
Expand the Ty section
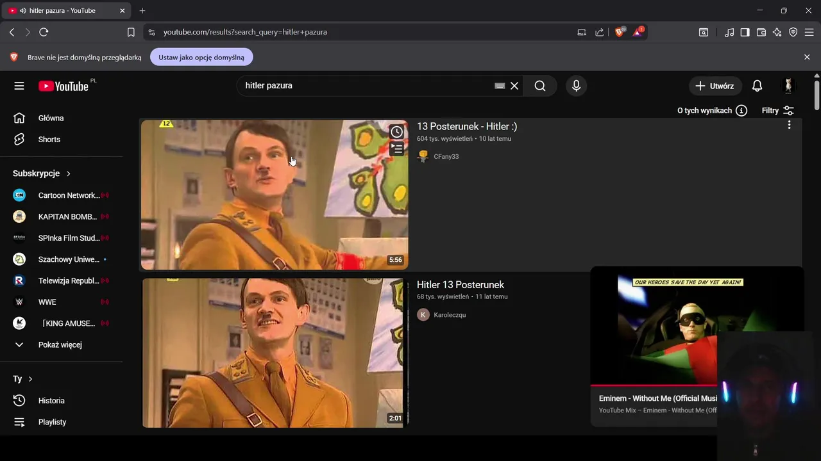tap(22, 379)
